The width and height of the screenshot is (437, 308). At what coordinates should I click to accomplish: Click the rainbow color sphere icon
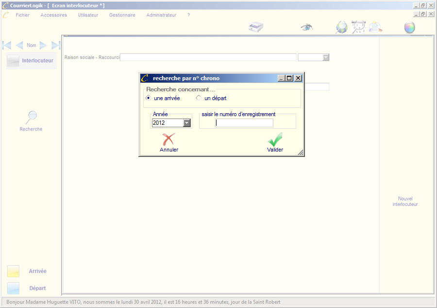[x=410, y=27]
